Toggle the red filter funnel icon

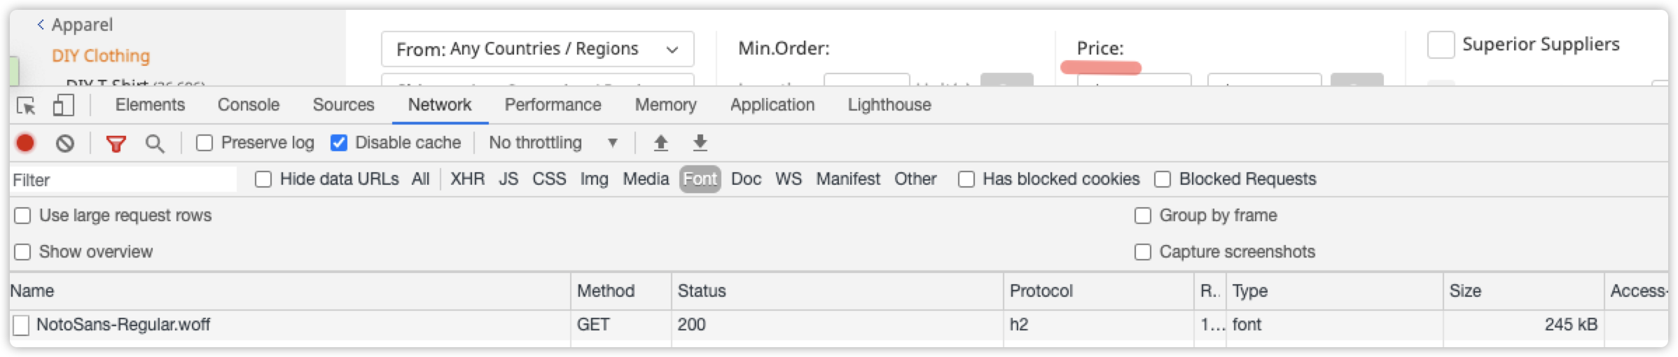click(x=116, y=143)
